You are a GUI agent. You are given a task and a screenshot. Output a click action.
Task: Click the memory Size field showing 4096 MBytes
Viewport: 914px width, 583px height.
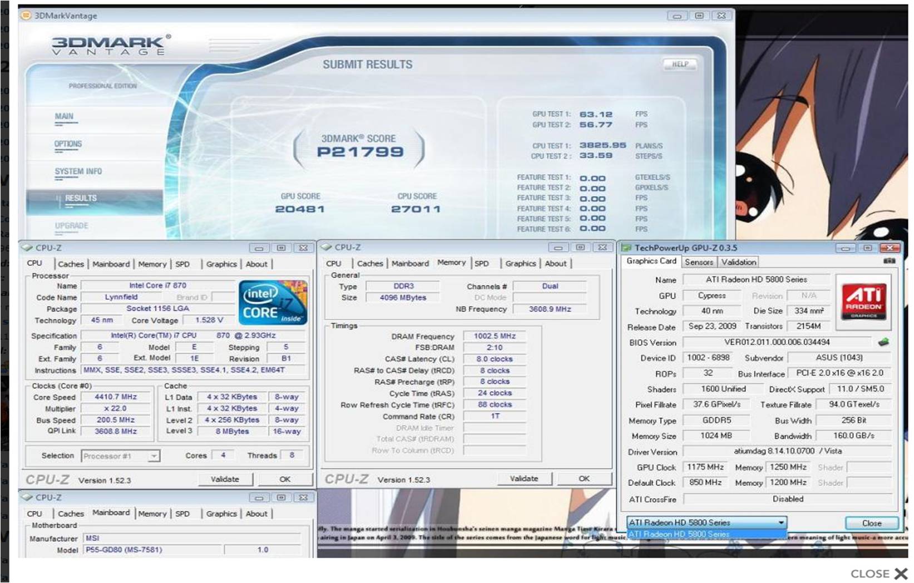point(403,298)
